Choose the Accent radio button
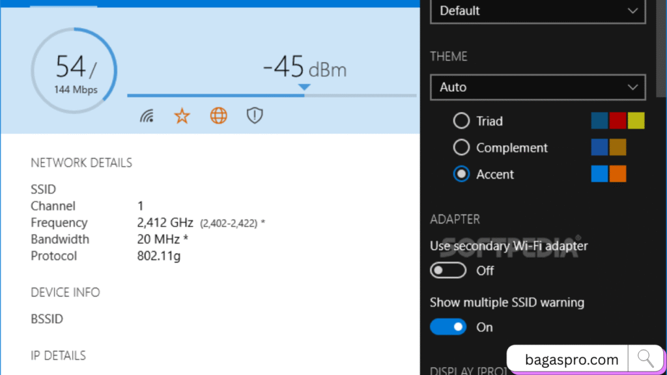The height and width of the screenshot is (375, 667). pyautogui.click(x=461, y=174)
